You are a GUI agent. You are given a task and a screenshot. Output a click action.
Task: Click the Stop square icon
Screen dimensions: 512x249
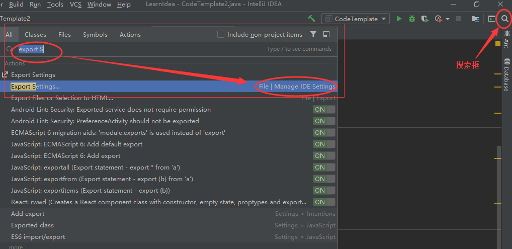click(x=459, y=19)
